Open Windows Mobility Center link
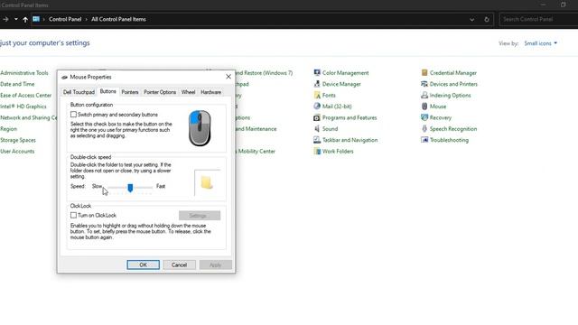This screenshot has height=325, width=578. [256, 151]
